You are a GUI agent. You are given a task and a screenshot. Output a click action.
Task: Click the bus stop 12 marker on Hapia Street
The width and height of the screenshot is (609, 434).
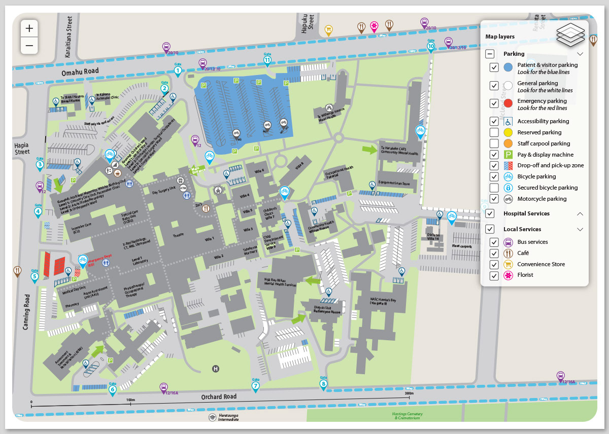click(x=40, y=187)
